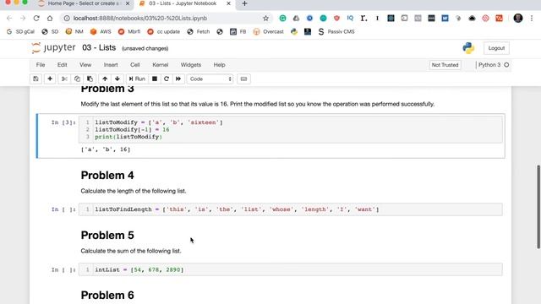Bookmark this page with the star icon
The width and height of the screenshot is (541, 304).
point(265,19)
